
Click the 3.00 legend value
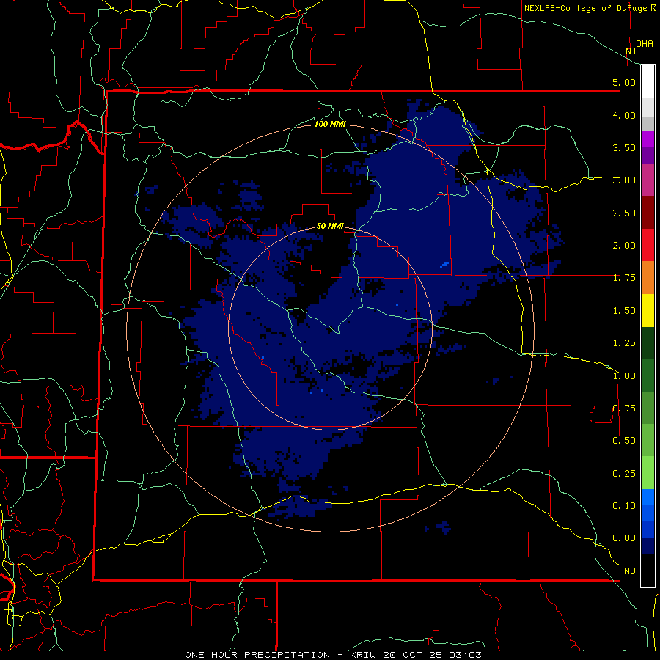[x=624, y=180]
